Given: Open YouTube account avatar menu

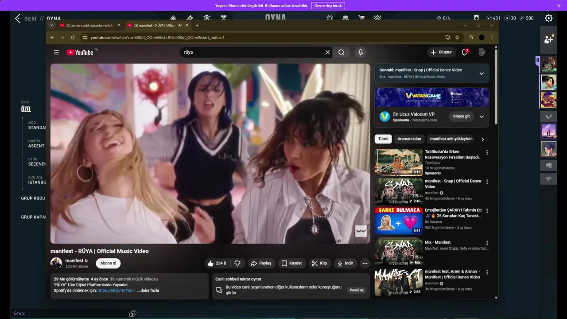Looking at the screenshot, I should click(482, 52).
